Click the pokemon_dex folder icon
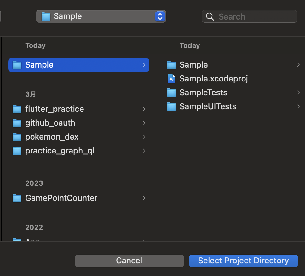The height and width of the screenshot is (276, 305). click(17, 137)
